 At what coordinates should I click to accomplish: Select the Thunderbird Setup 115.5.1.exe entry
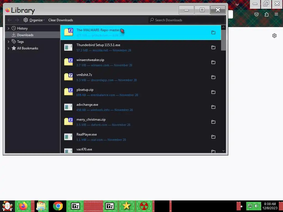[x=141, y=47]
